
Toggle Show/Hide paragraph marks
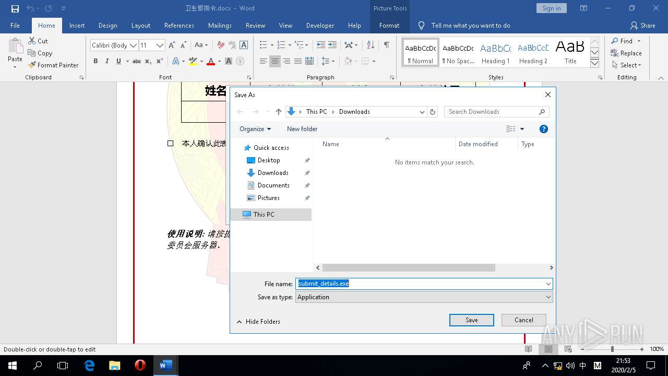tap(386, 45)
